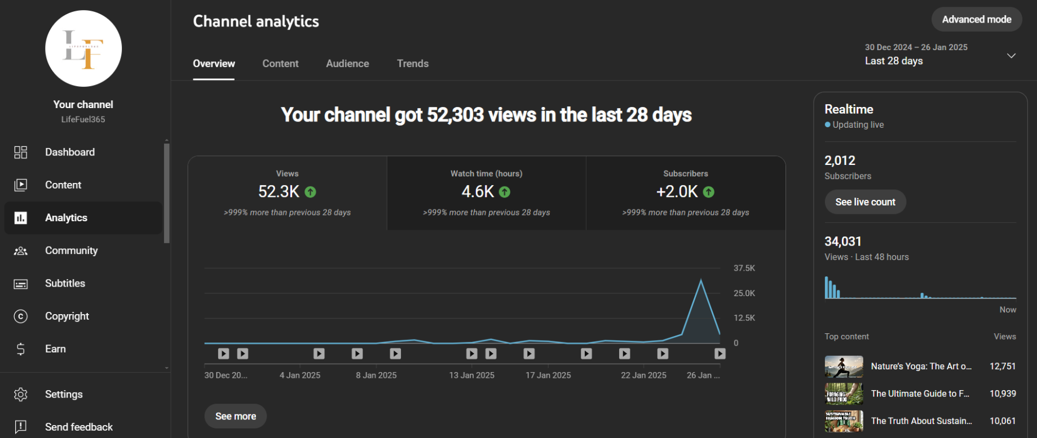The height and width of the screenshot is (438, 1037).
Task: Select the Watch time (hours) metric card
Action: (486, 193)
